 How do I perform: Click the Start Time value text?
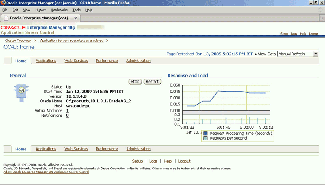coord(94,92)
